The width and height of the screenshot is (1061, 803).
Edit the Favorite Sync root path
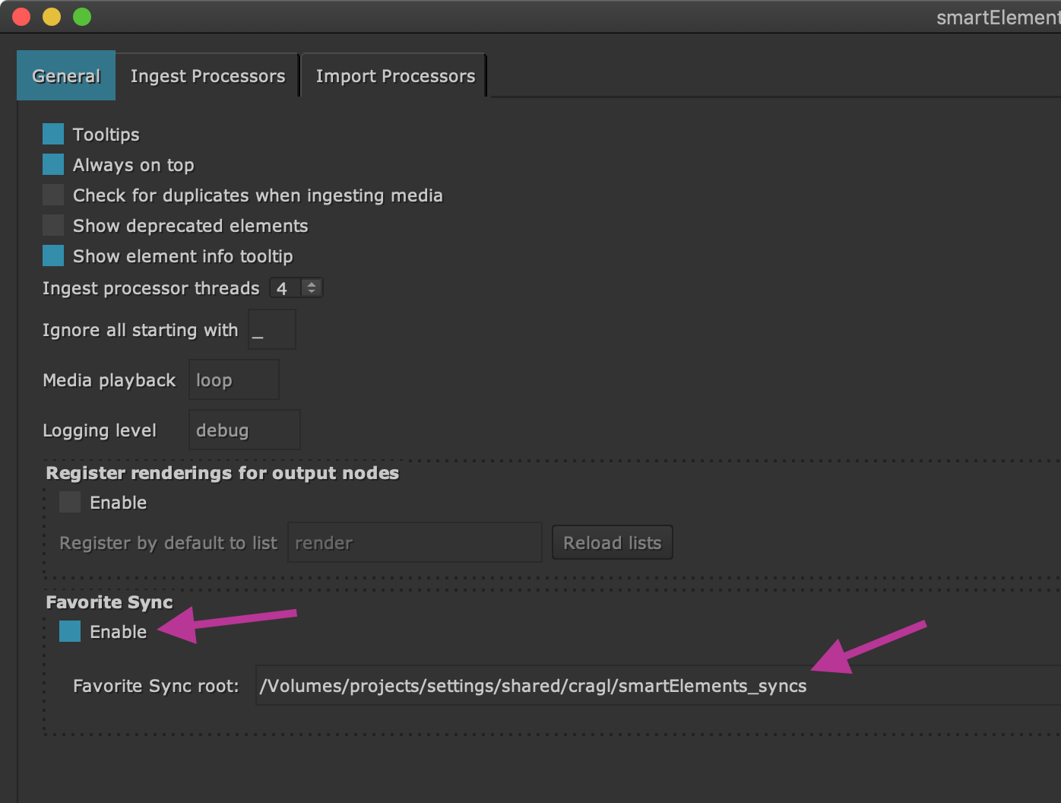(x=532, y=685)
